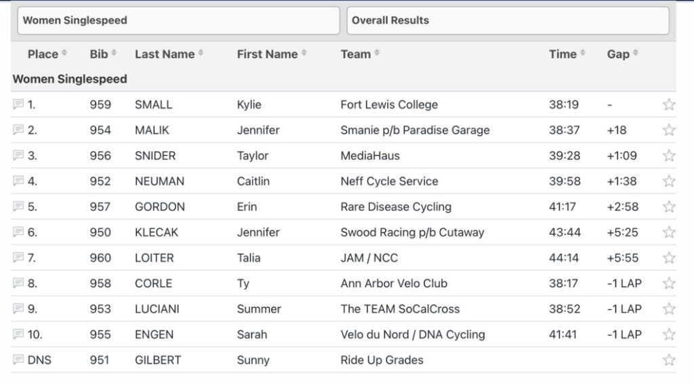694x384 pixels.
Task: Star Taylor Snider's result
Action: 669,155
